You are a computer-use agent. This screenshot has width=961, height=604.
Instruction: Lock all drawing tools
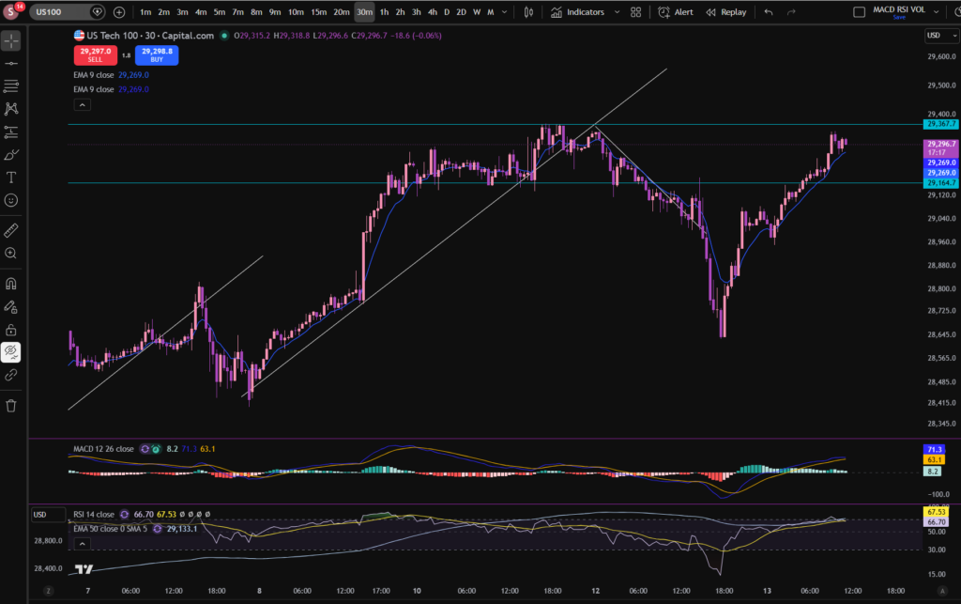click(11, 330)
